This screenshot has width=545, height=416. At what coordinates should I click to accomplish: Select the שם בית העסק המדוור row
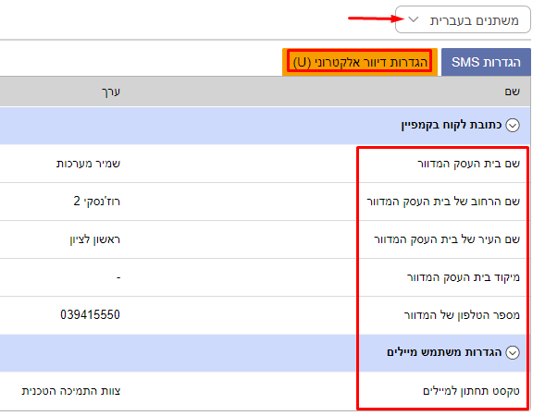[266, 164]
